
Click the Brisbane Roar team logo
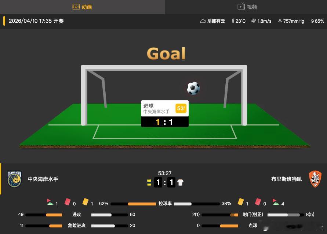[315, 179]
